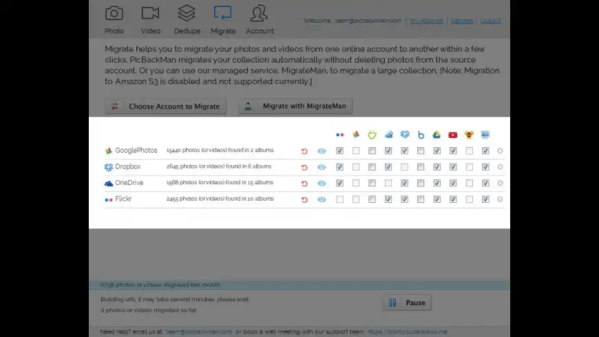599x337 pixels.
Task: Refresh the Flickr account row
Action: [x=304, y=199]
